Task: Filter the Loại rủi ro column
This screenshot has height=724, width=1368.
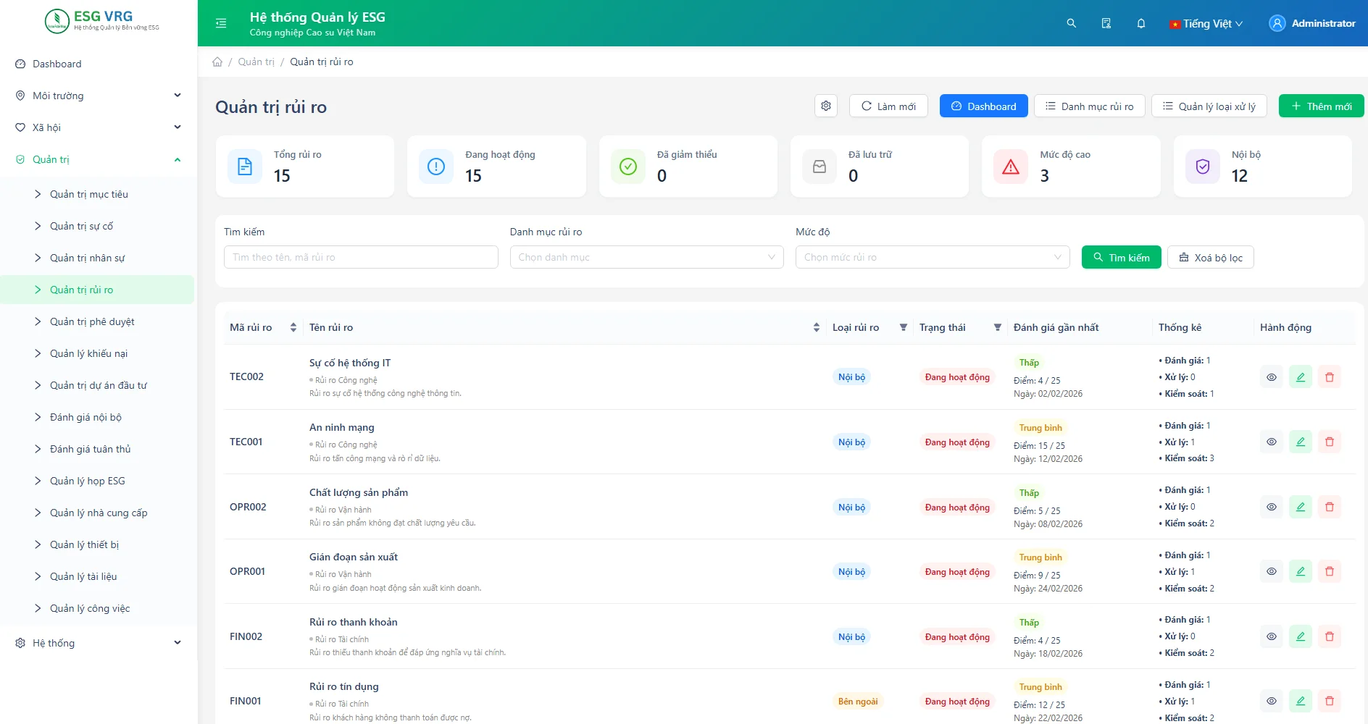Action: (904, 327)
